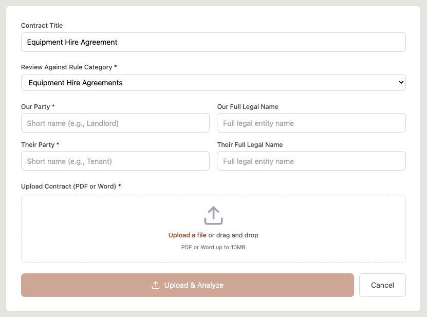Select the Equipment Hire Agreement title text
427x317 pixels.
(x=72, y=42)
